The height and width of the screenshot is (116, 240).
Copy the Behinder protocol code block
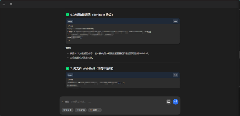tap(70, 21)
